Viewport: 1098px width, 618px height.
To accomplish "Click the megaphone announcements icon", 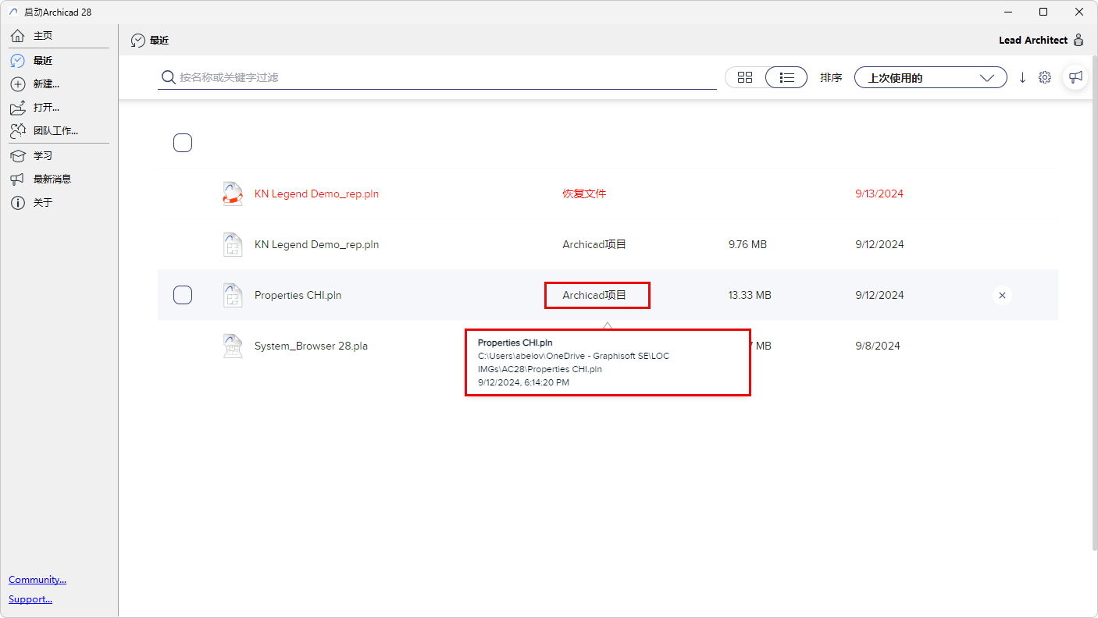I will click(x=1076, y=77).
